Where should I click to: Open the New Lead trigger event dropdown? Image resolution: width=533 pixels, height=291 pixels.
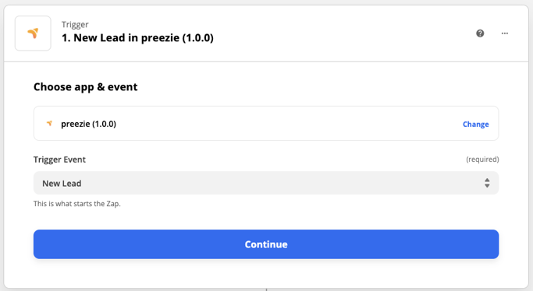click(266, 183)
